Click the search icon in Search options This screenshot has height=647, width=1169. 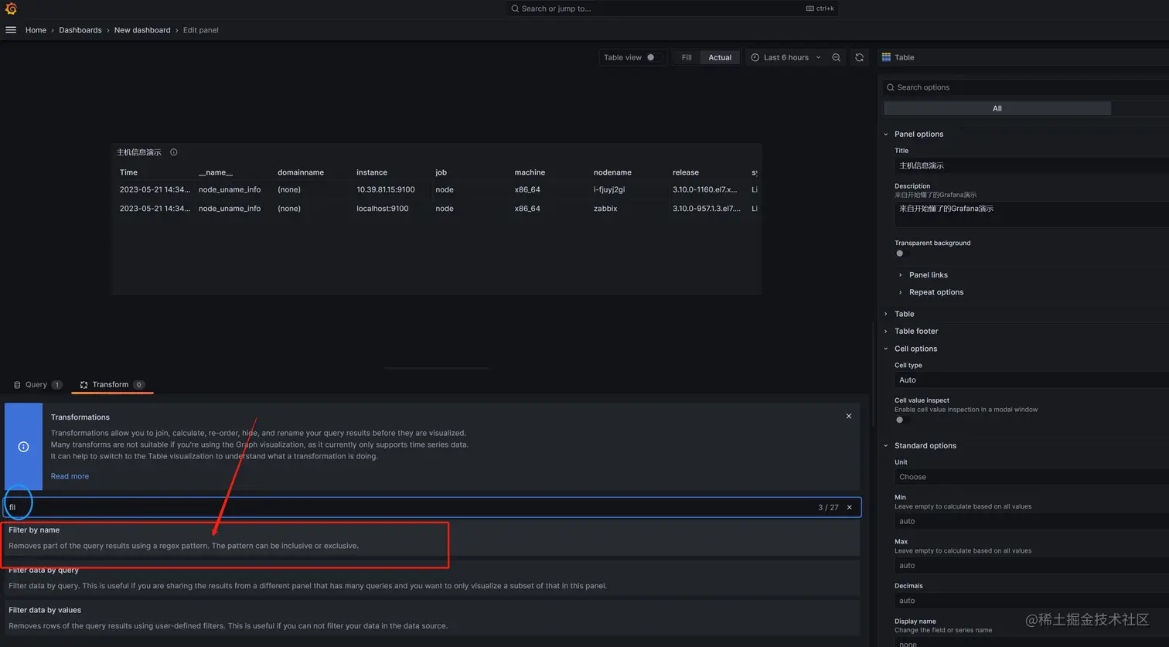(891, 87)
